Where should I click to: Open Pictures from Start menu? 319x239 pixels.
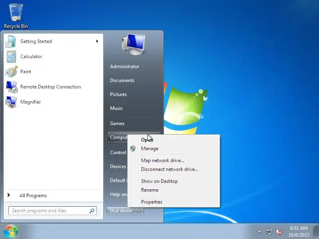tap(118, 94)
